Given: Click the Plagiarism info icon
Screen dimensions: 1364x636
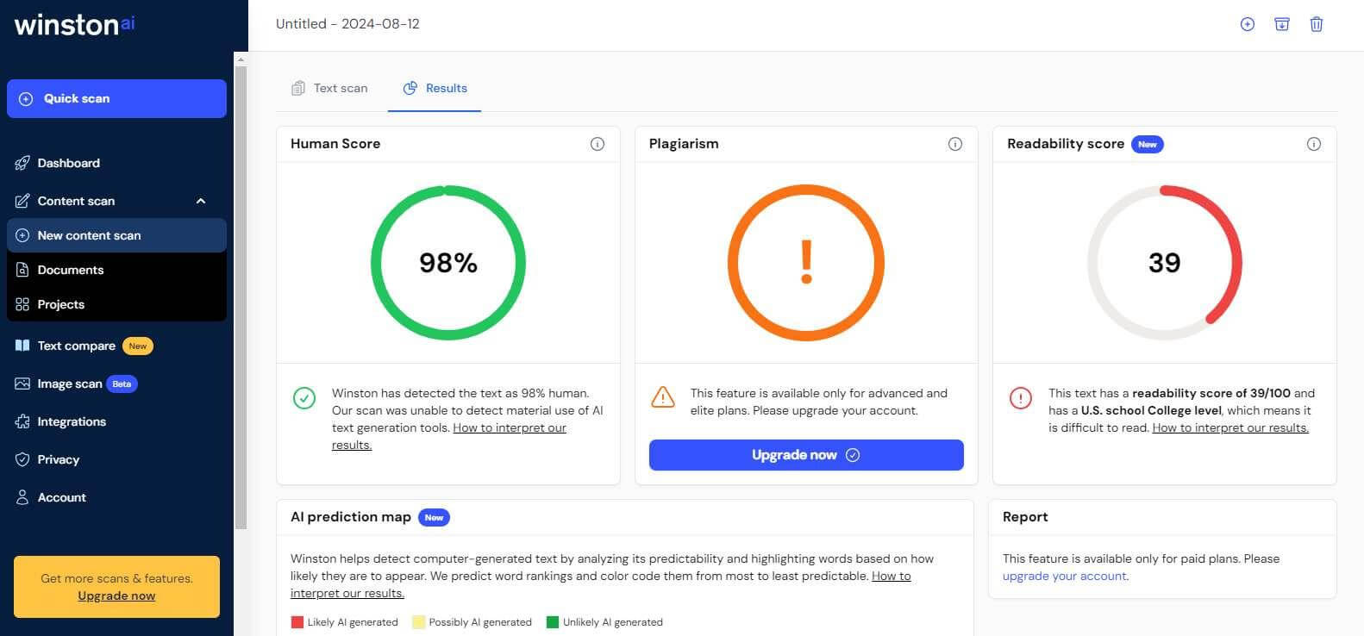Looking at the screenshot, I should (x=955, y=144).
